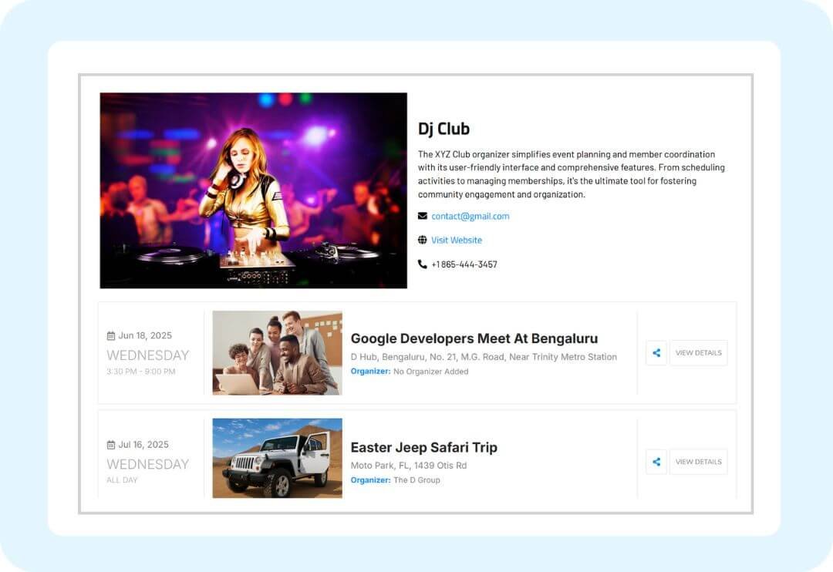Click the phone icon beside the number

coord(422,264)
